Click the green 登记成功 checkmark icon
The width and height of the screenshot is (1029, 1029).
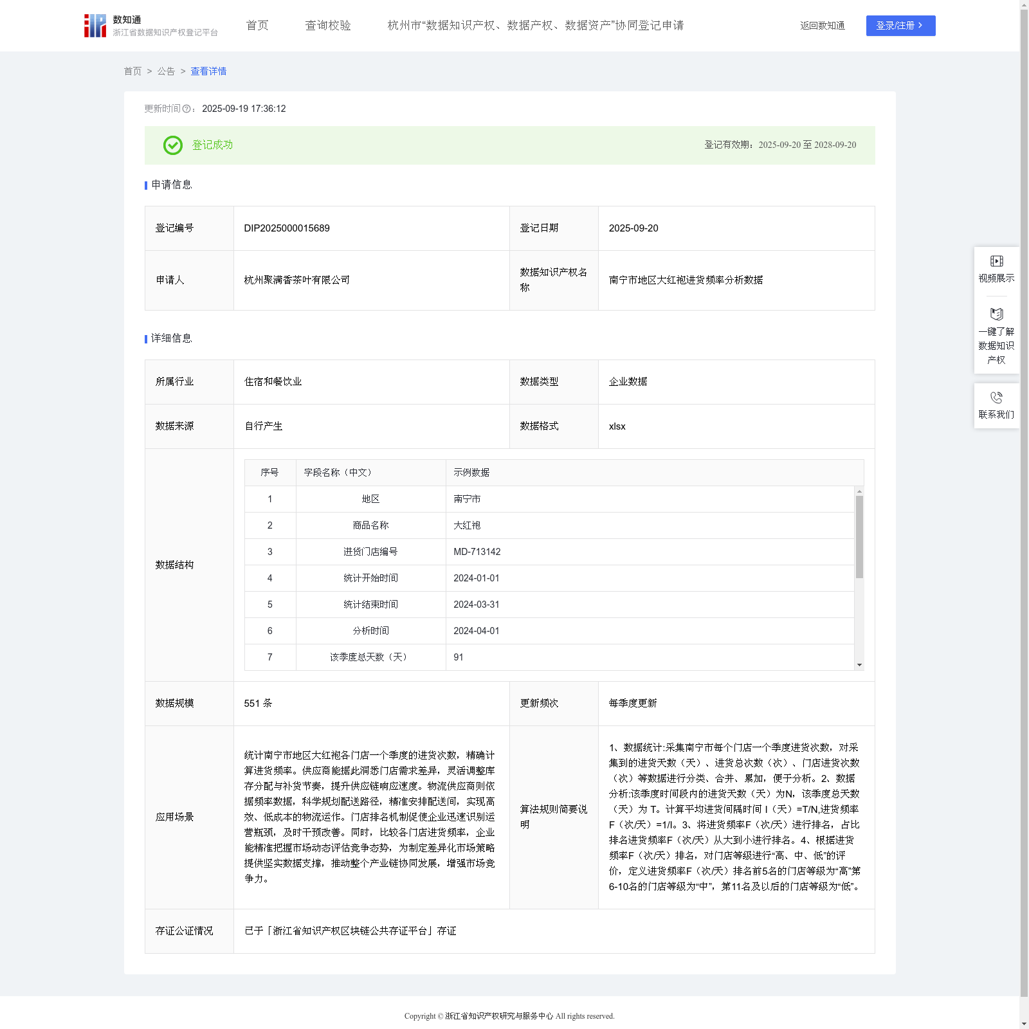click(x=172, y=145)
